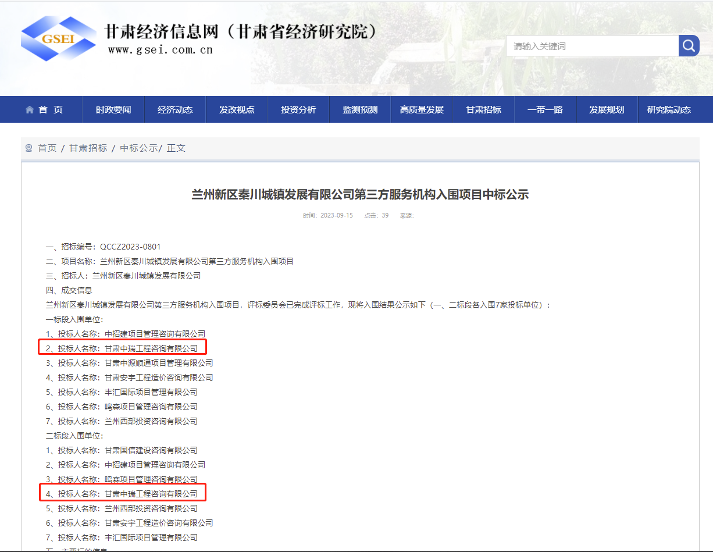Screen dimensions: 713x552
Task: Click the paragraph mentioning 评标委员会已完成评标工作
Action: [298, 305]
